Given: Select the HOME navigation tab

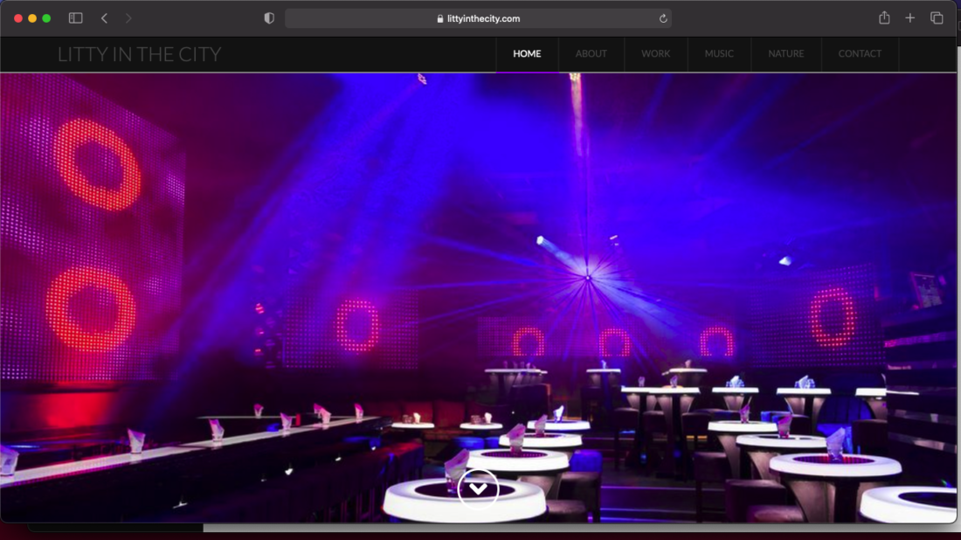Looking at the screenshot, I should click(527, 54).
